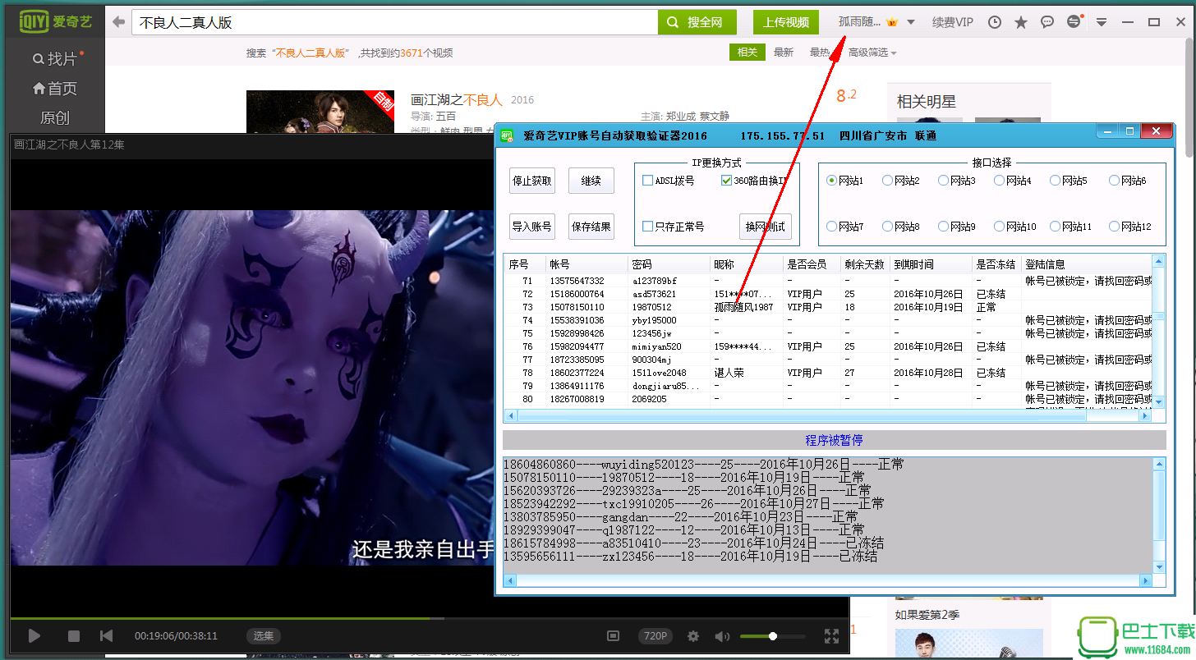This screenshot has width=1196, height=660.
Task: Click 换IP测试 button
Action: [766, 227]
